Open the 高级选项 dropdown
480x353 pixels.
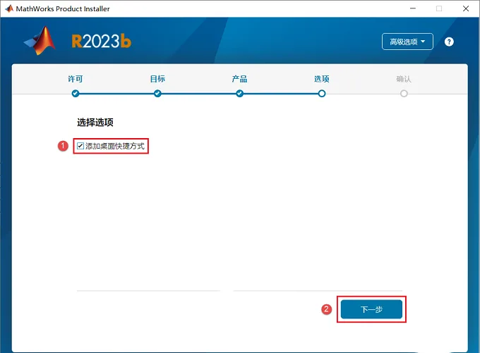pos(407,42)
